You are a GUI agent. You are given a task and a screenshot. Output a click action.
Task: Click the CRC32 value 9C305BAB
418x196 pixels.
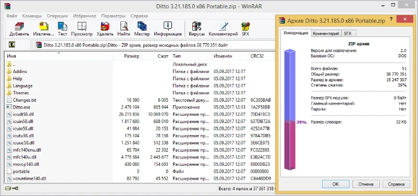click(x=261, y=100)
